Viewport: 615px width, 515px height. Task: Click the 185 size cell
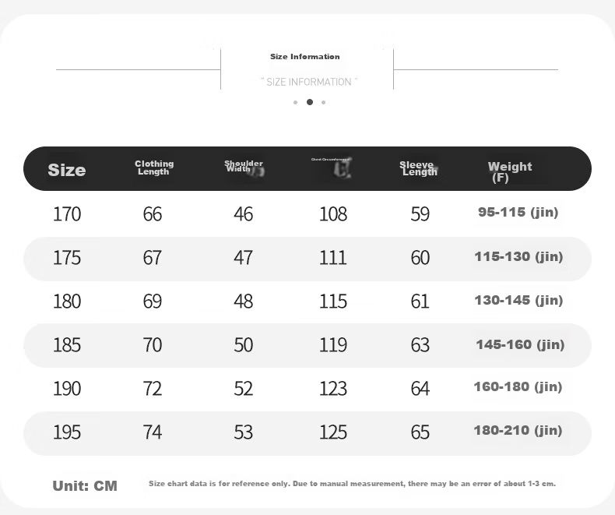coord(67,345)
